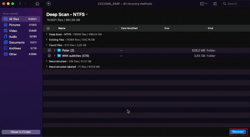This screenshot has height=137, width=250.
Task: Tick the checkbox for Peter folder
Action: click(49, 50)
